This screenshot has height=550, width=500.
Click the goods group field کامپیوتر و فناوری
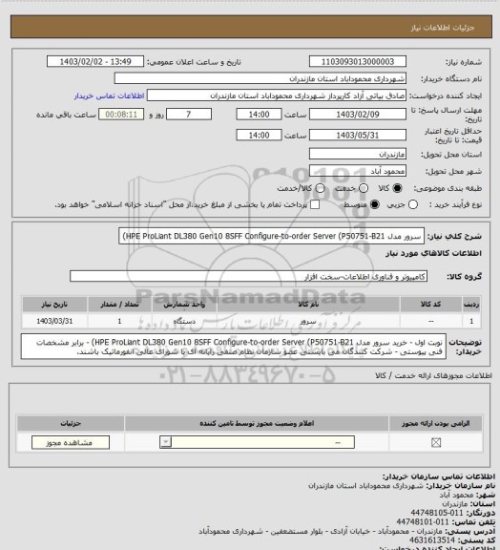coord(248,276)
